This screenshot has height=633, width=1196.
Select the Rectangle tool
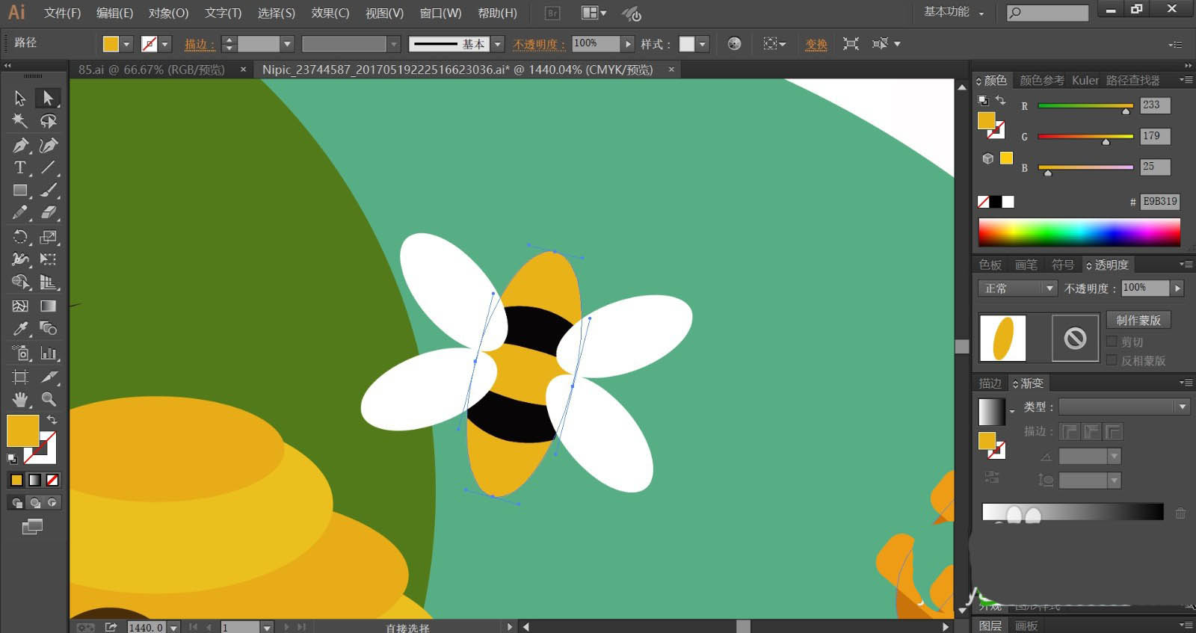click(20, 191)
